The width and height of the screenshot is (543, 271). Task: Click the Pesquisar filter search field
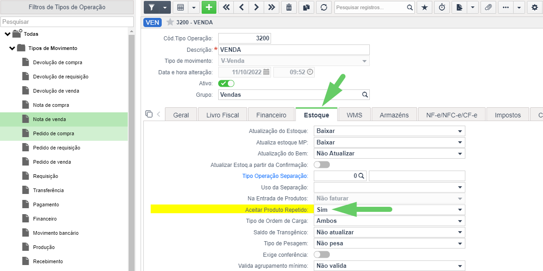[67, 22]
